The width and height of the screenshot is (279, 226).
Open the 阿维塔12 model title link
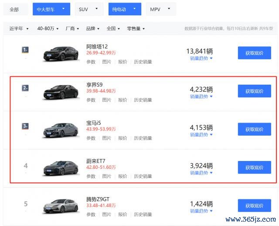(97, 47)
